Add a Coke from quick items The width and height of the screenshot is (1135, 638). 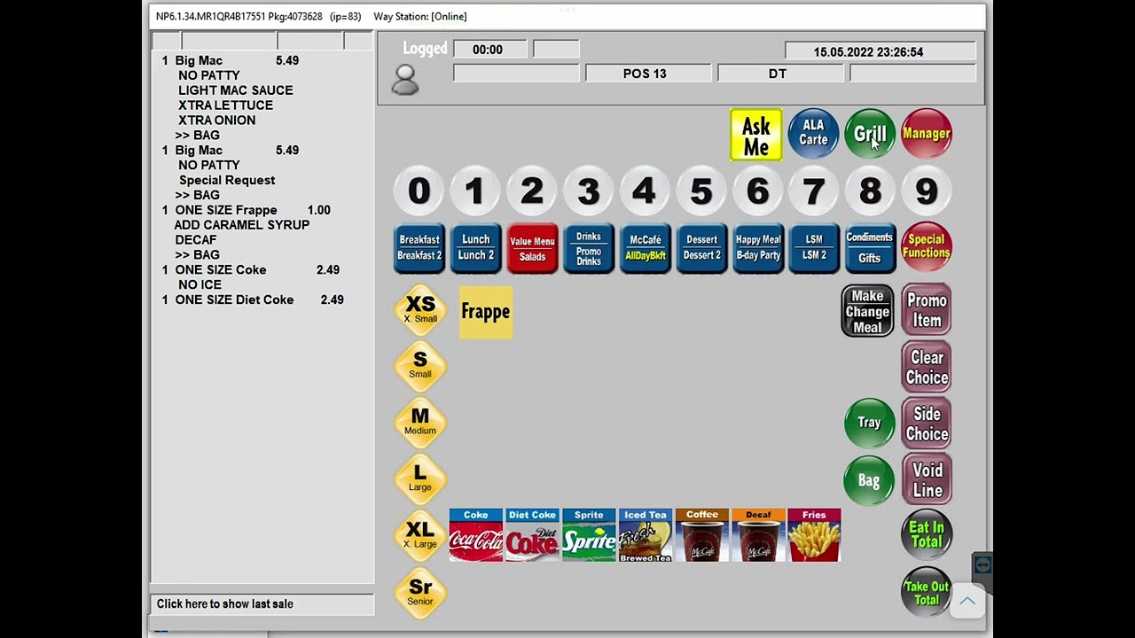click(476, 535)
